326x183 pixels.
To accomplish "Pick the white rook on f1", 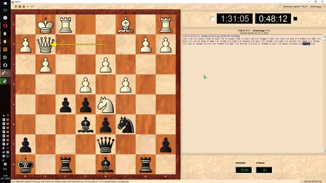I will pyautogui.click(x=66, y=25).
